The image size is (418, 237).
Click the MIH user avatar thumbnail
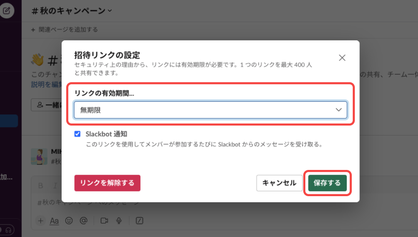(x=38, y=156)
